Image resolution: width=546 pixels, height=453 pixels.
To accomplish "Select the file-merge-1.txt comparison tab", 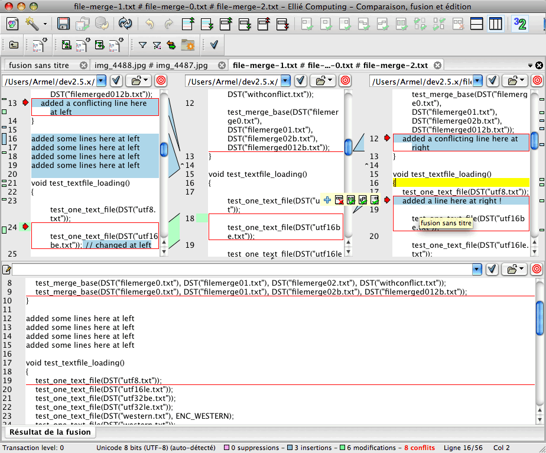I will tap(330, 65).
